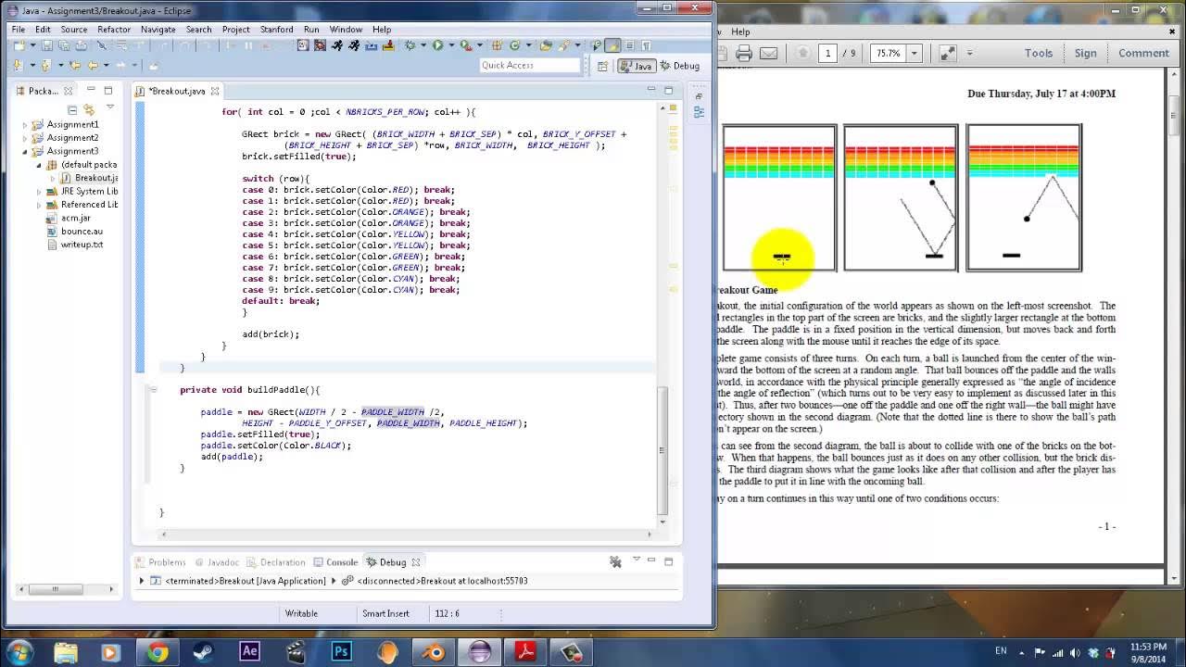Click the Debug bug toolbar icon

[x=410, y=44]
